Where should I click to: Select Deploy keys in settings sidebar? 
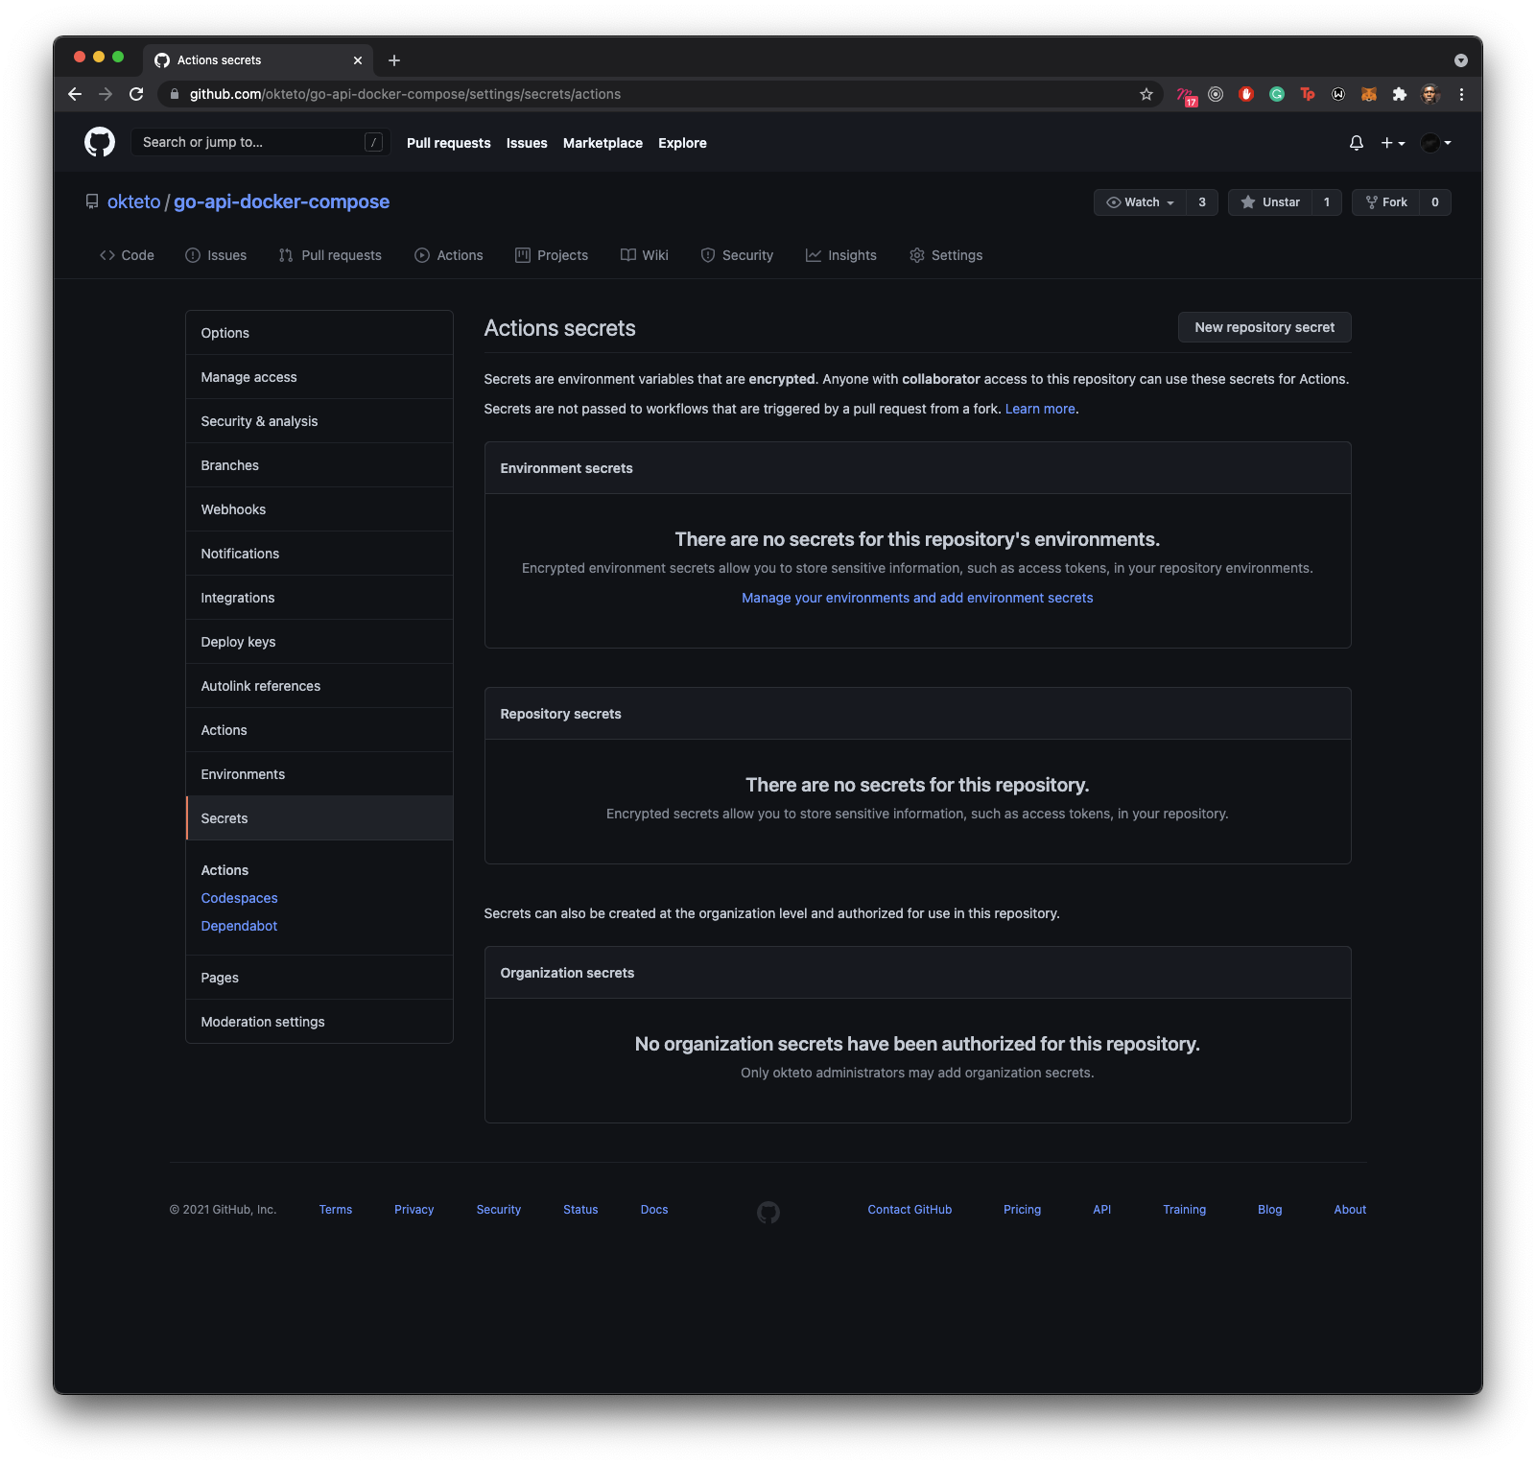coord(319,642)
